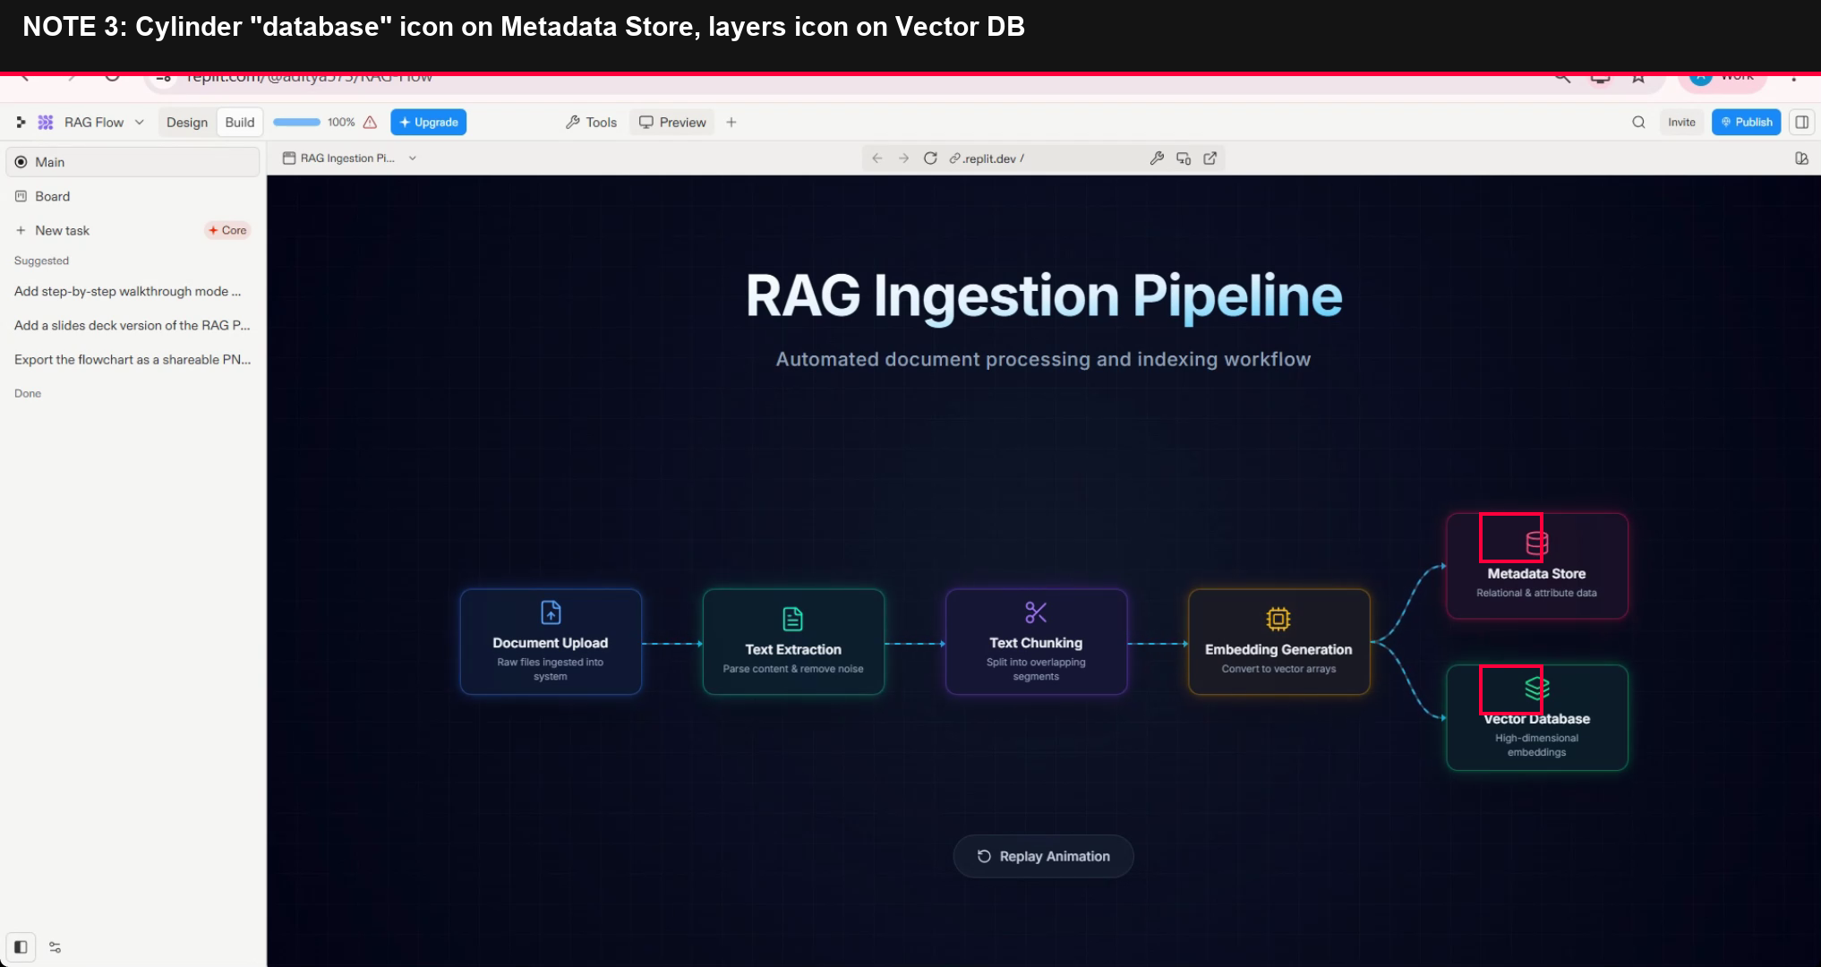Click the device size icon in preview bar
The width and height of the screenshot is (1821, 967).
pos(1184,158)
